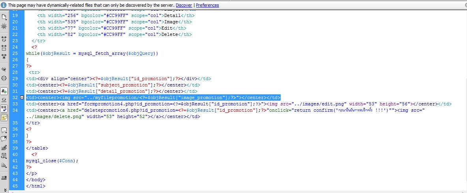Click Wrap Tag pencil icon

pos(4,148)
